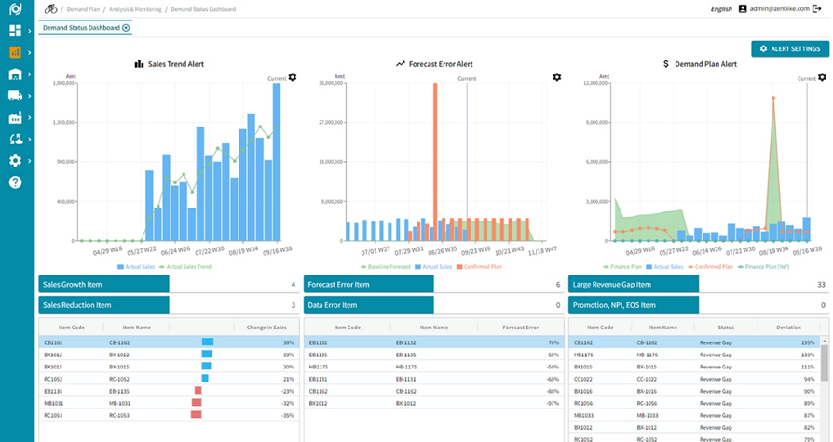Open the dashboard grid icon in sidebar

click(x=15, y=31)
